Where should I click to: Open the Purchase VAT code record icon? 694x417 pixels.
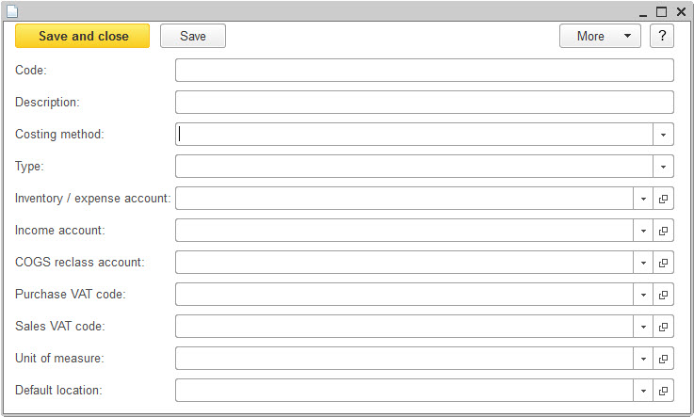click(663, 295)
